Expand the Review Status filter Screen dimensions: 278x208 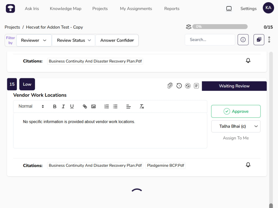pyautogui.click(x=74, y=40)
